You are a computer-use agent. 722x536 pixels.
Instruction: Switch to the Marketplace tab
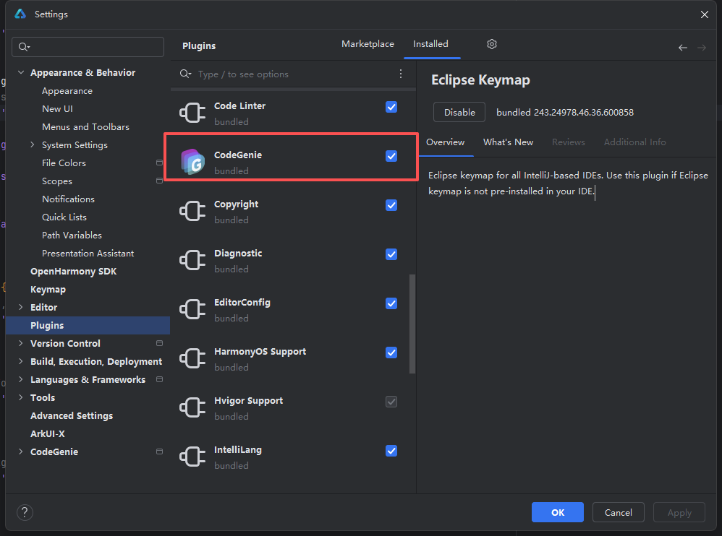[368, 44]
